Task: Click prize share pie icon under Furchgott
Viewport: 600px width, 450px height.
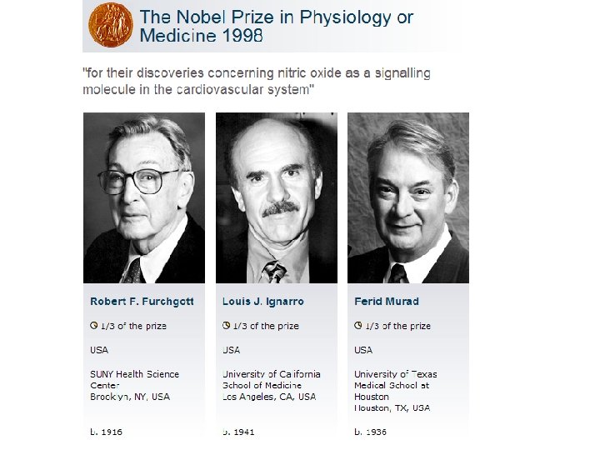Action: click(x=93, y=326)
